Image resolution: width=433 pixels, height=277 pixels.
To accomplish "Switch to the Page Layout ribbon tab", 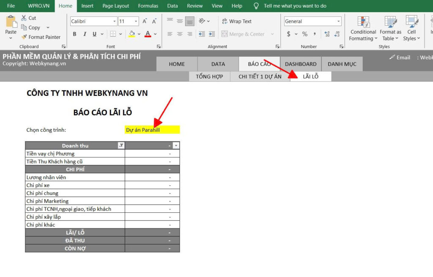I will 116,6.
